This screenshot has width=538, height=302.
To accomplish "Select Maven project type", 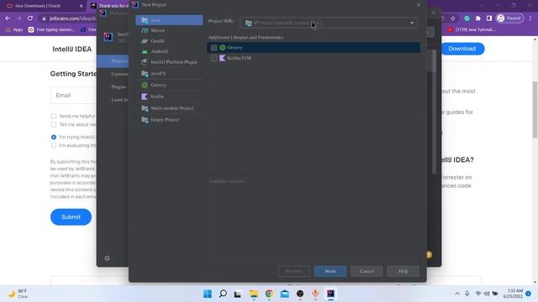I will (169, 30).
